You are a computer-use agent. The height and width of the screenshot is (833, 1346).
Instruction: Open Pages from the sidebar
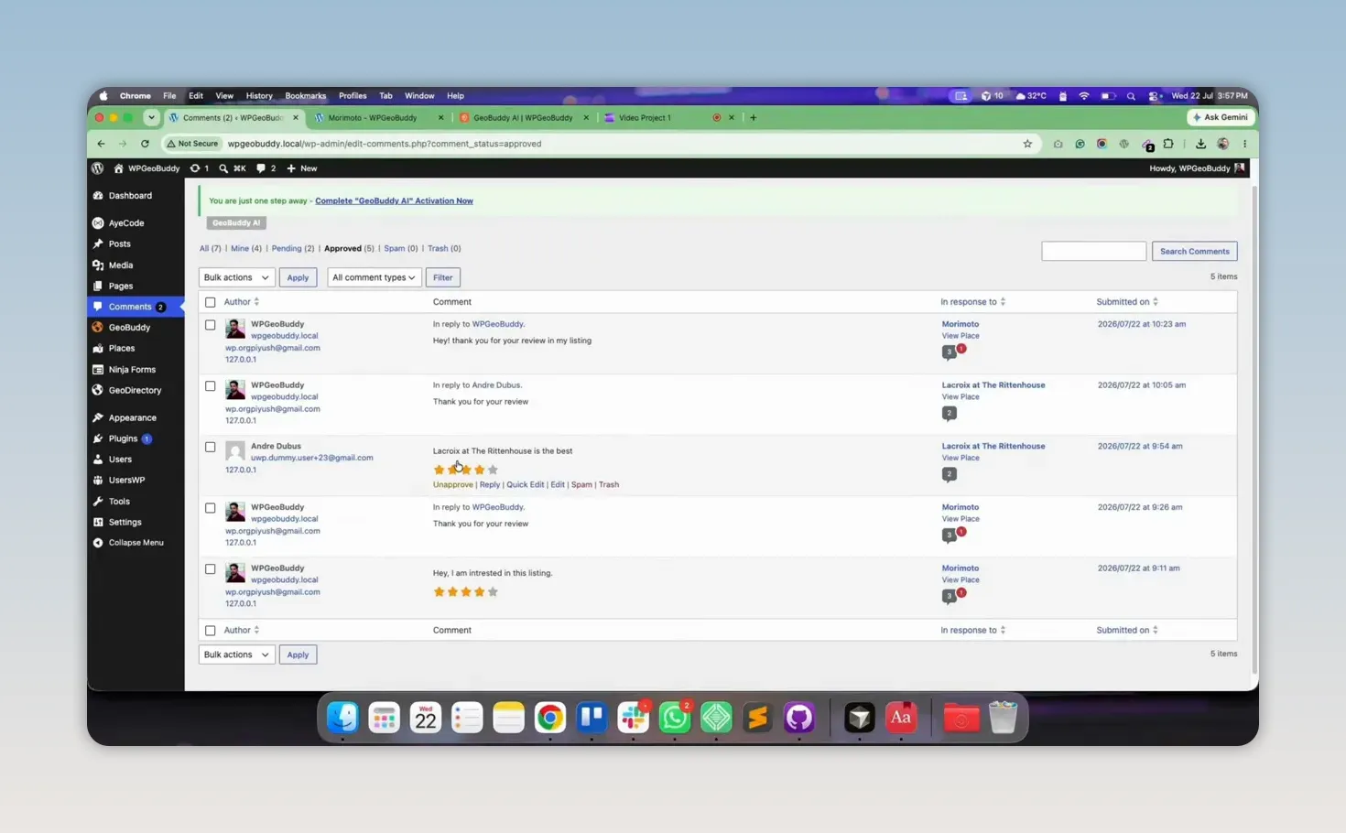(121, 287)
